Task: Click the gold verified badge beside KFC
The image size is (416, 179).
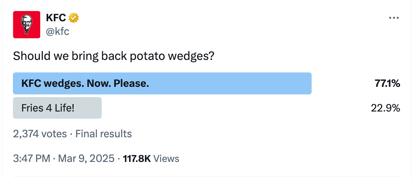Action: pyautogui.click(x=74, y=17)
